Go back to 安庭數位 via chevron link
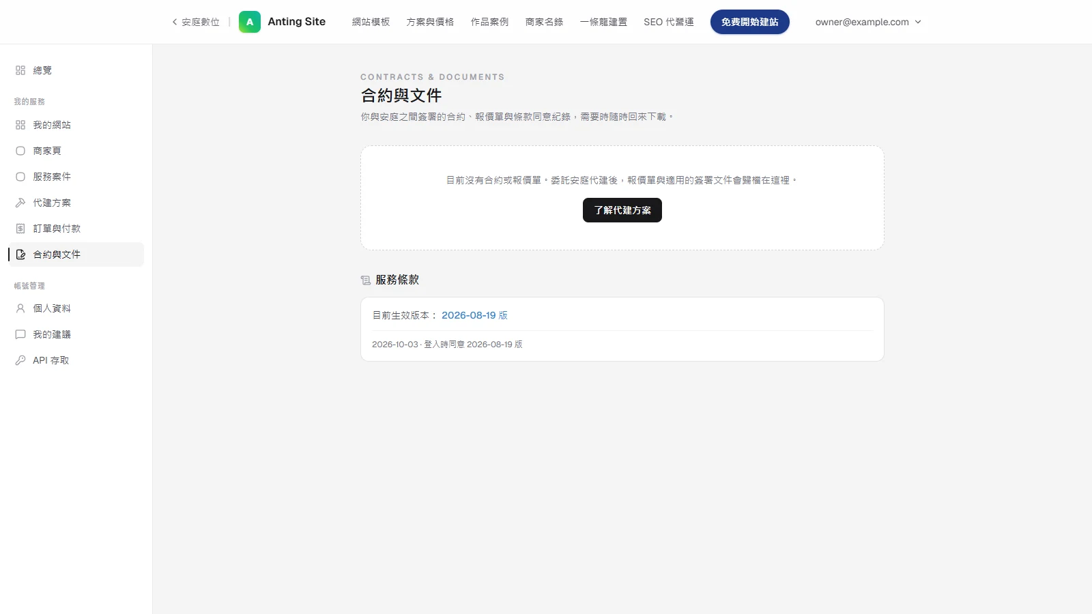The width and height of the screenshot is (1092, 614). (196, 22)
